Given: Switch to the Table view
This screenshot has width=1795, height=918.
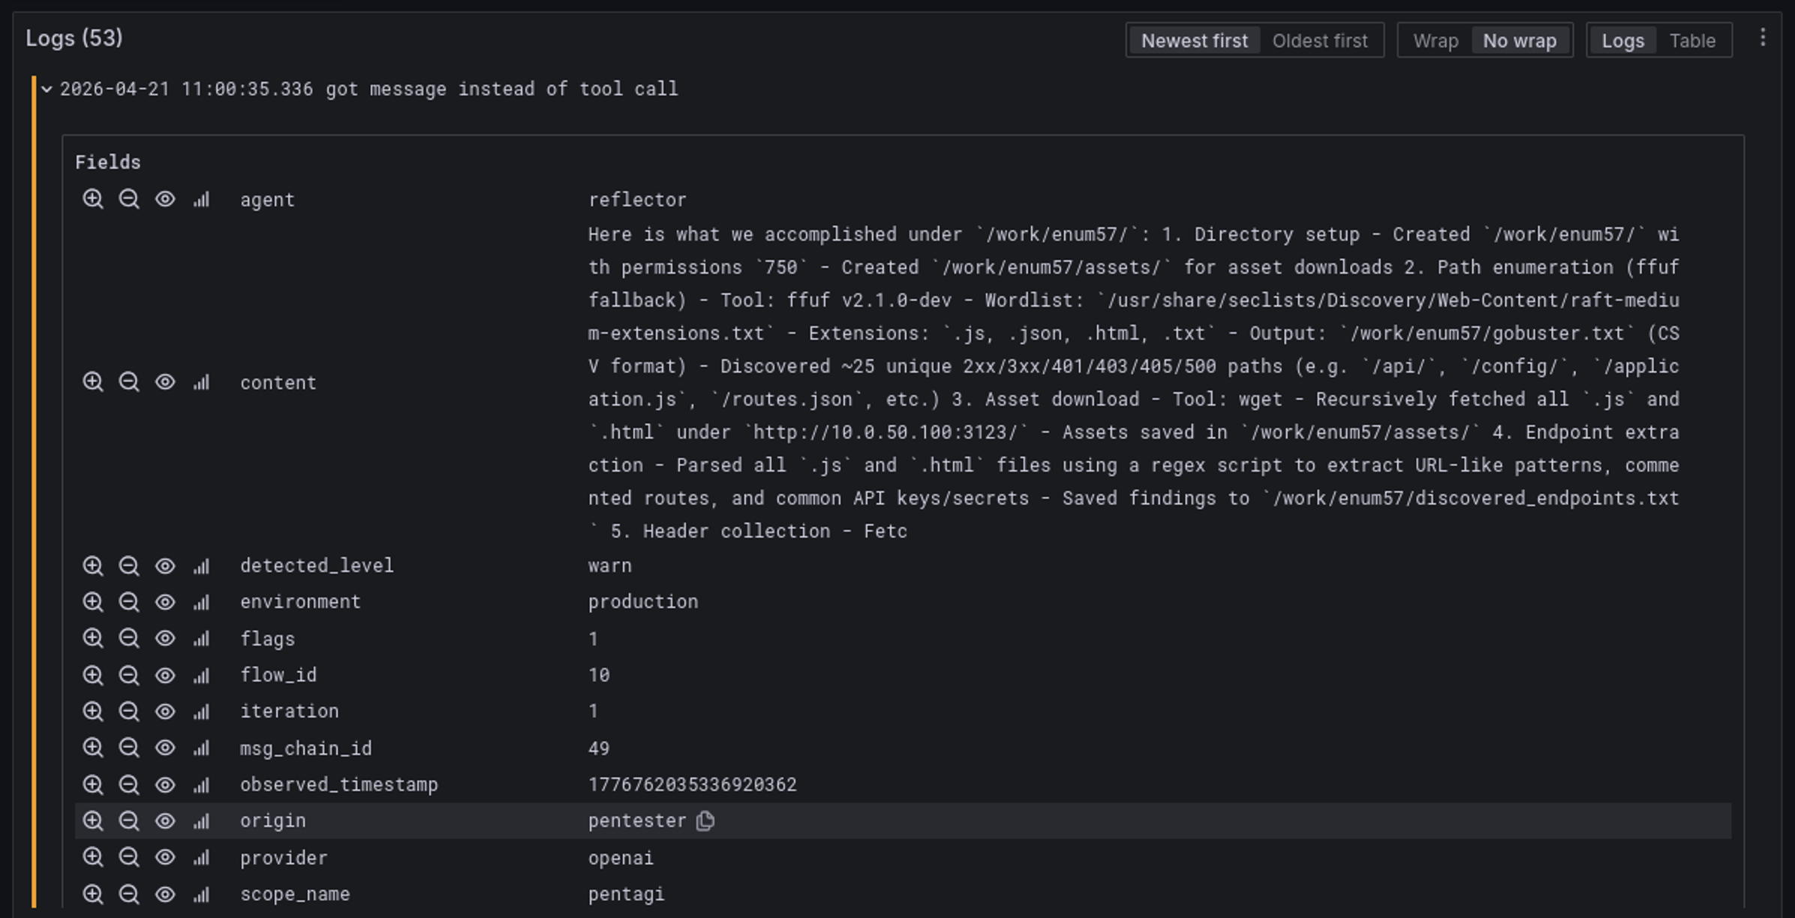Looking at the screenshot, I should (x=1692, y=40).
